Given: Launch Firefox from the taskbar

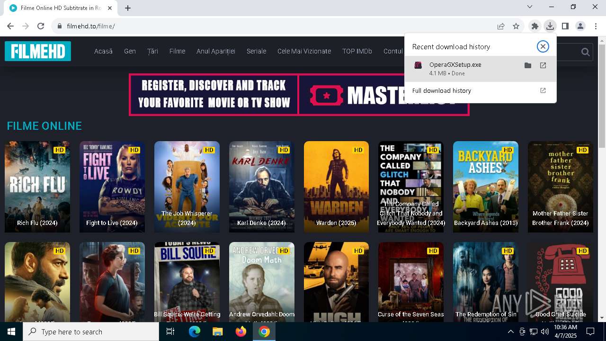Looking at the screenshot, I should (241, 332).
